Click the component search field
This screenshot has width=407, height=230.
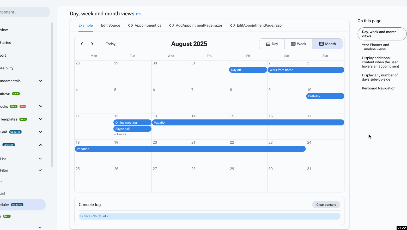tap(23, 12)
